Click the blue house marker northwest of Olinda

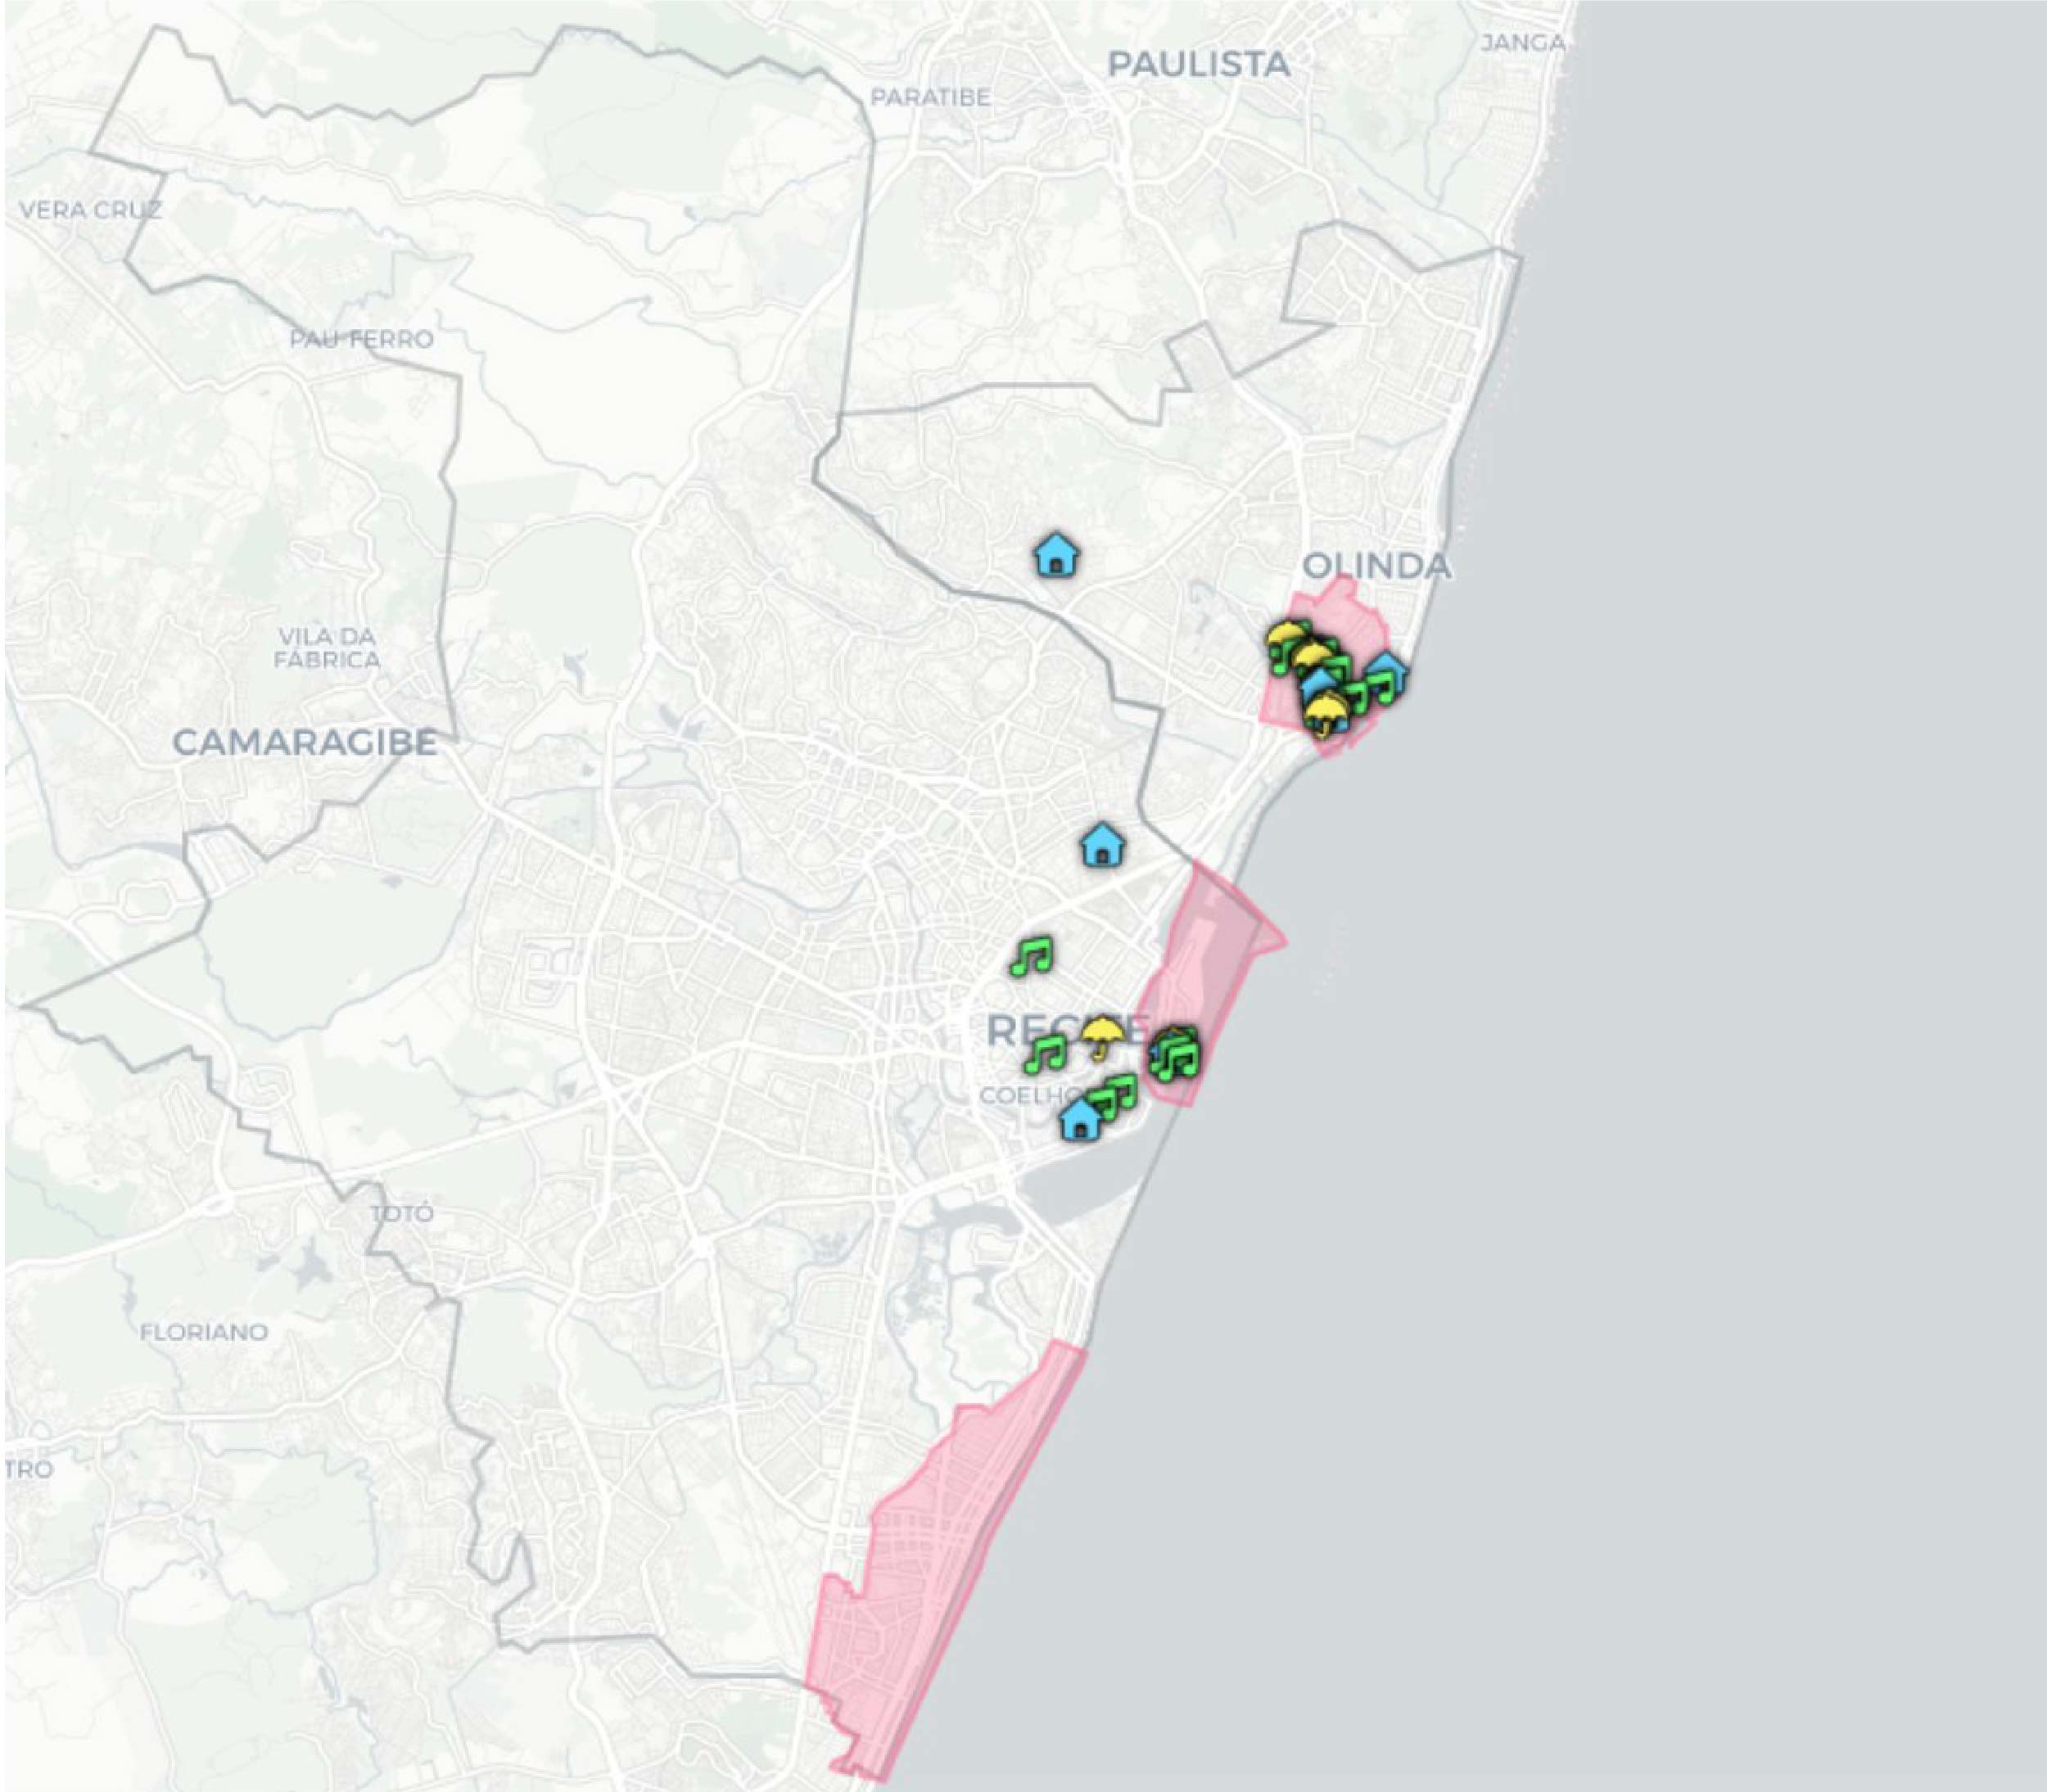[1056, 555]
